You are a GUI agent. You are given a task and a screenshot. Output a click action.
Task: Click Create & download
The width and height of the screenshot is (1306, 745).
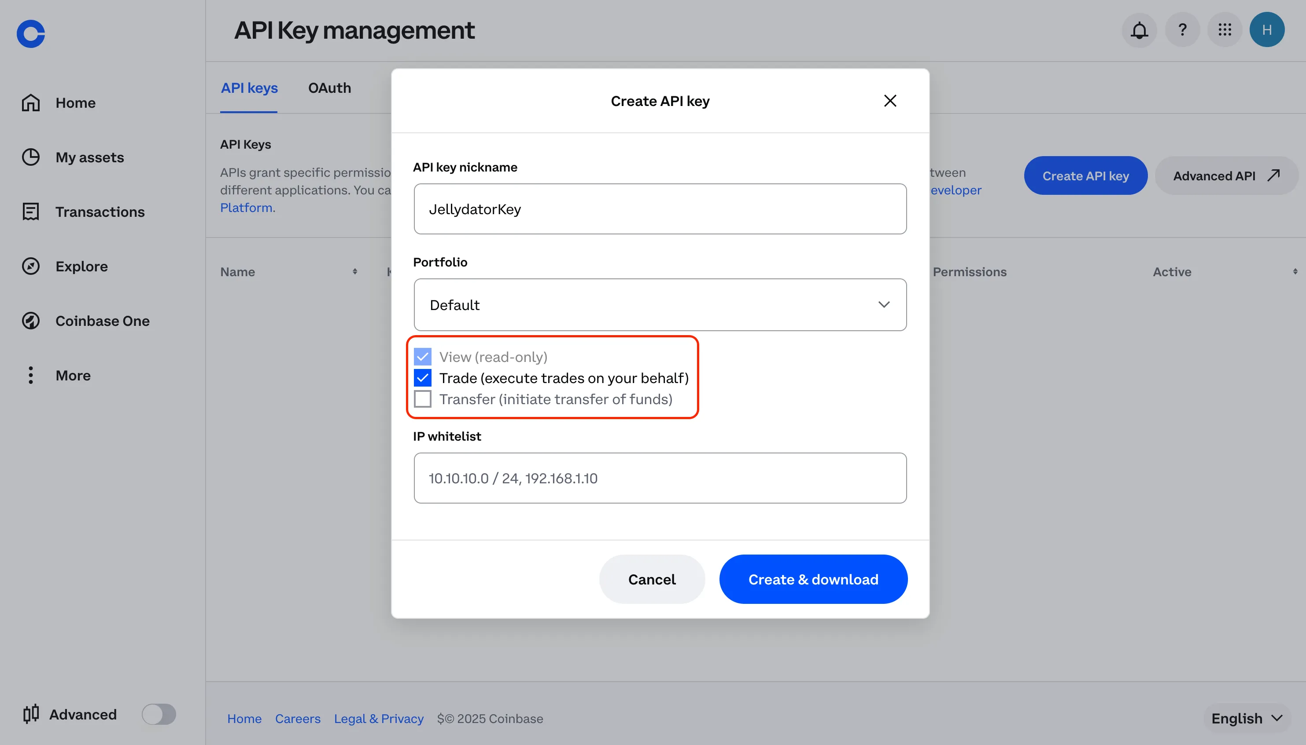[813, 579]
